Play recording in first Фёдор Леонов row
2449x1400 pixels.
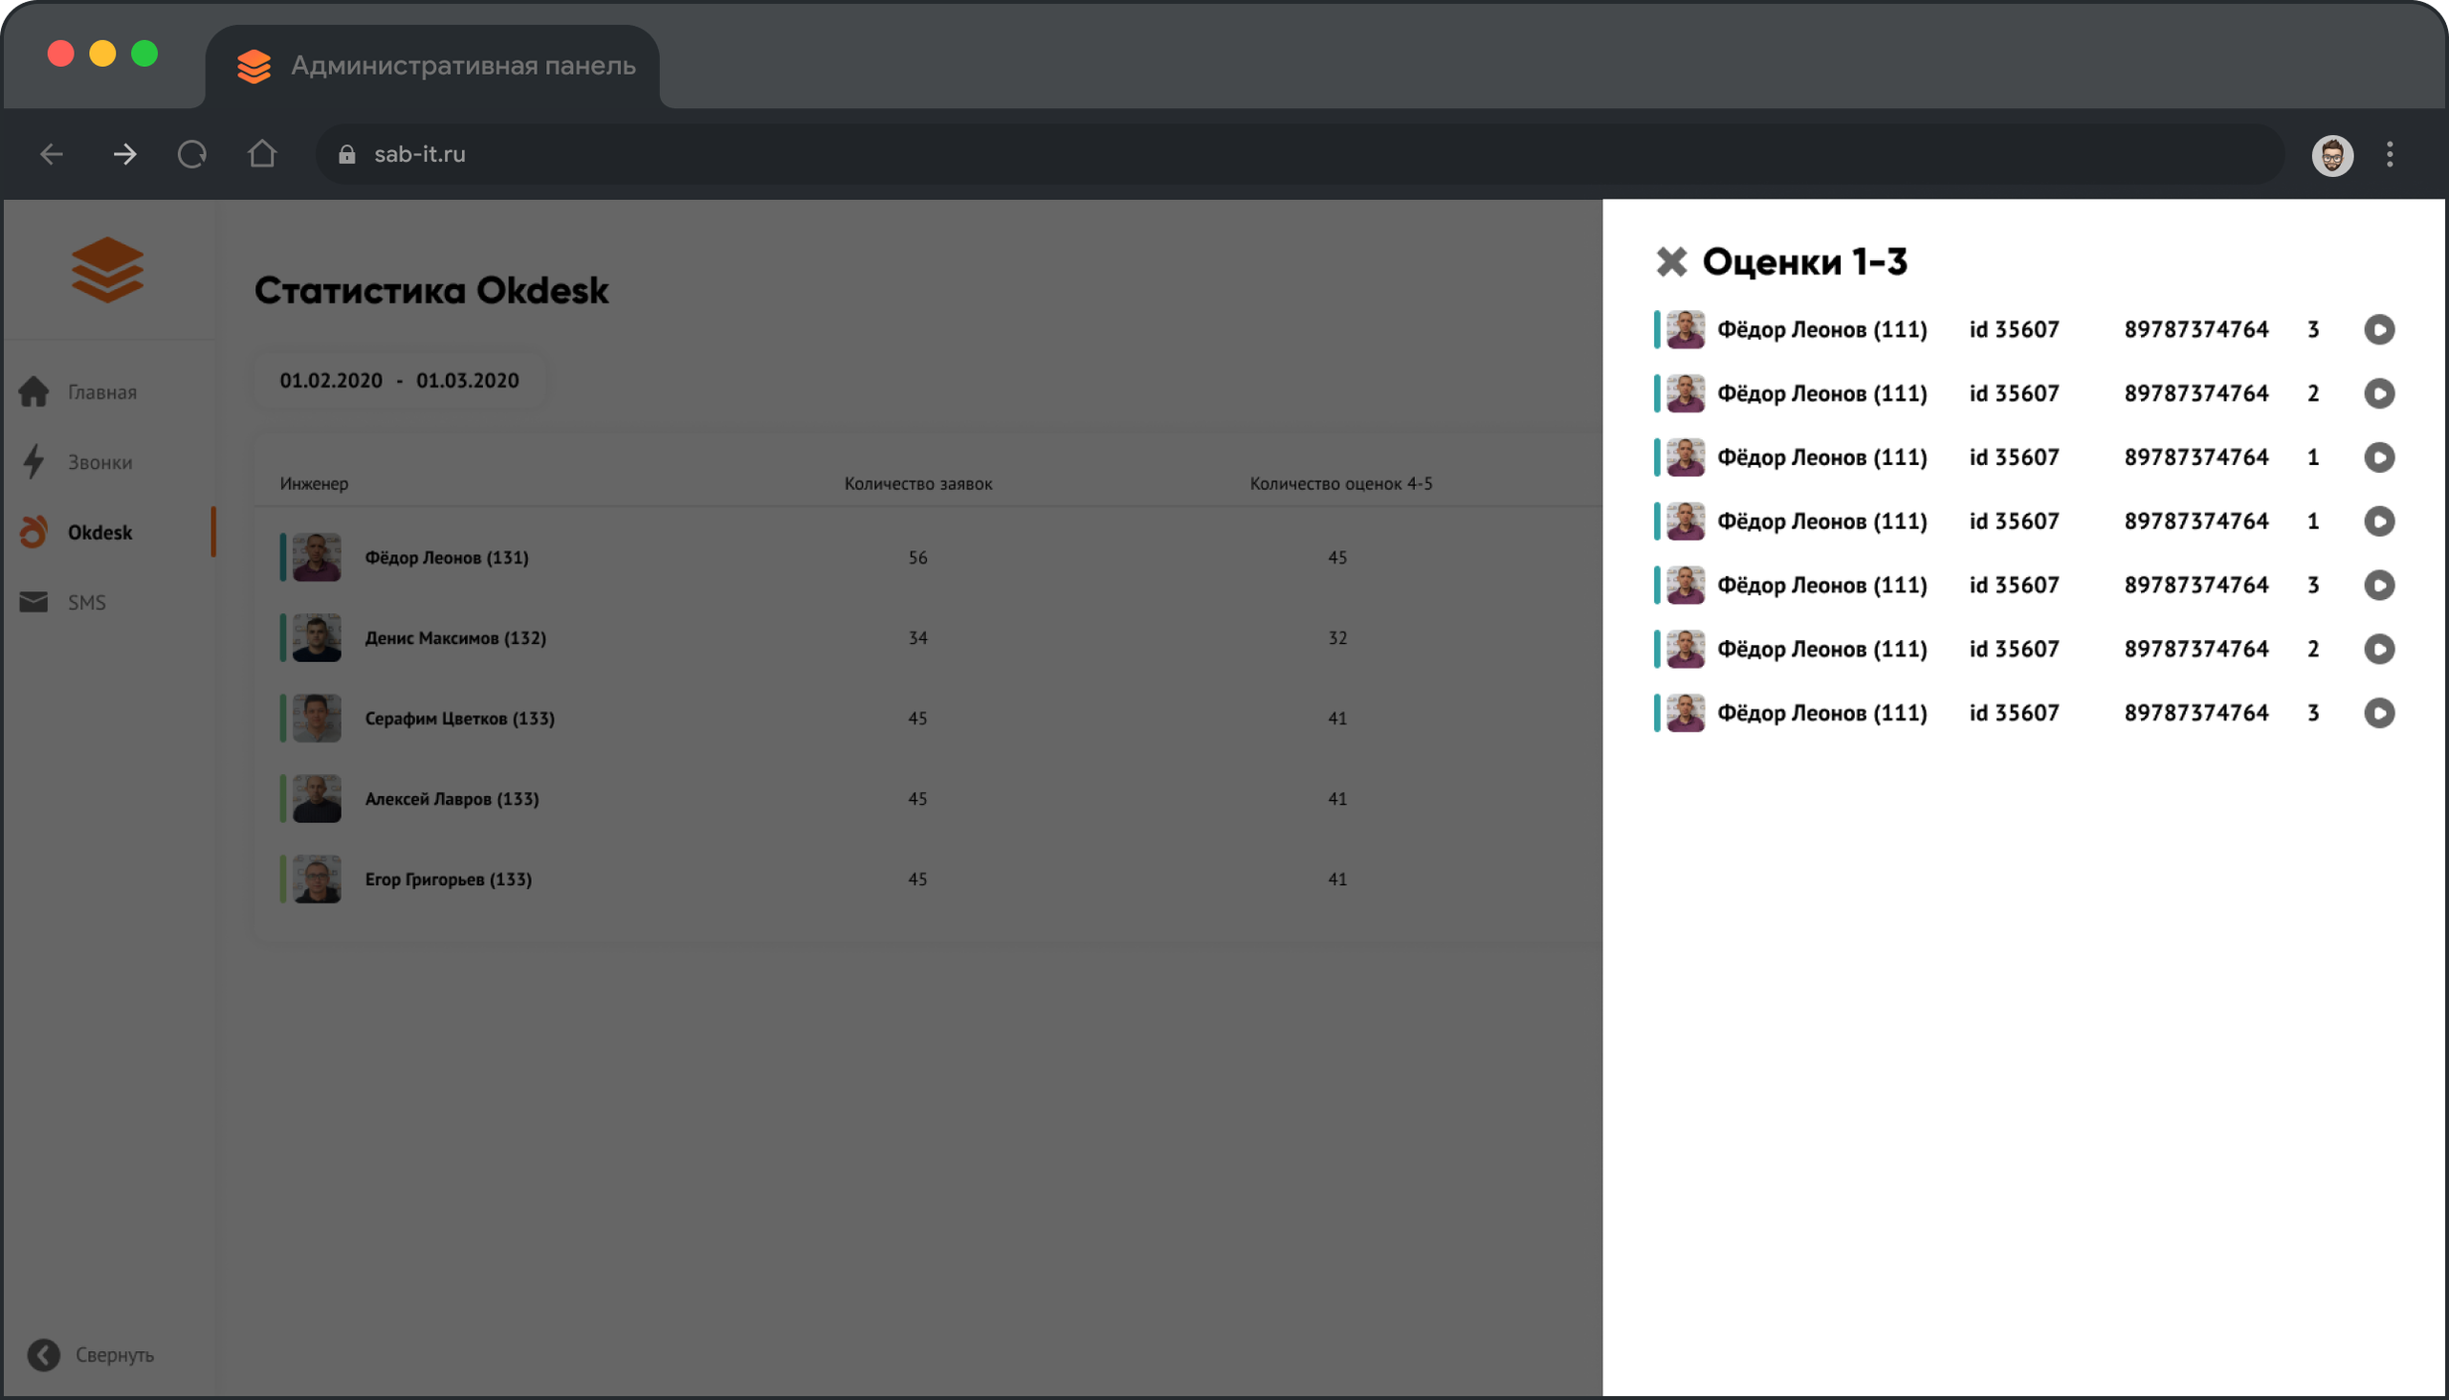click(2379, 330)
